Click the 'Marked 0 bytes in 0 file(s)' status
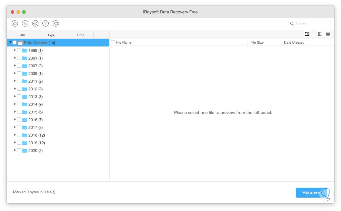The height and width of the screenshot is (211, 341). click(34, 192)
